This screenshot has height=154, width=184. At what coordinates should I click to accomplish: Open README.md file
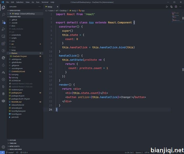click(25, 102)
